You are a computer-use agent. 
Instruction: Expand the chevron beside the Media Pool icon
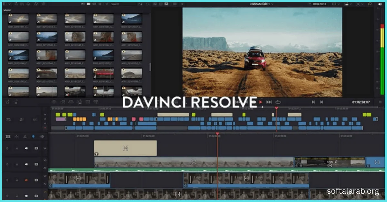(x=10, y=4)
